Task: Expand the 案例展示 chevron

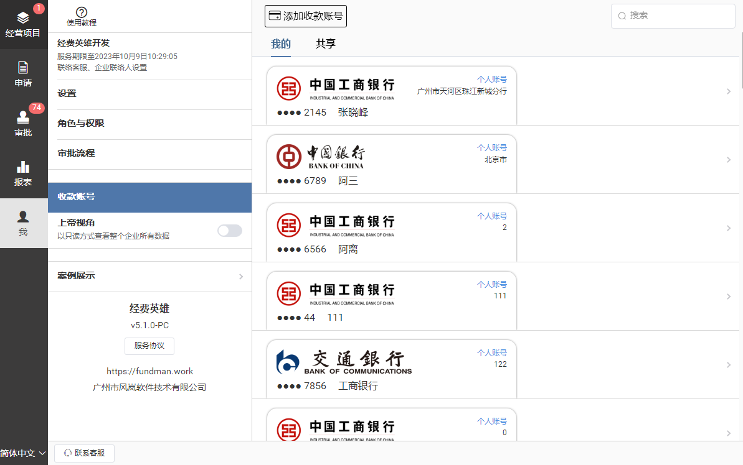Action: [241, 276]
